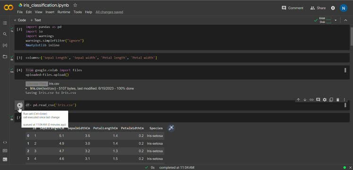Collapse the header with chevron up
Screen dimensions: 353x170
pos(345,20)
